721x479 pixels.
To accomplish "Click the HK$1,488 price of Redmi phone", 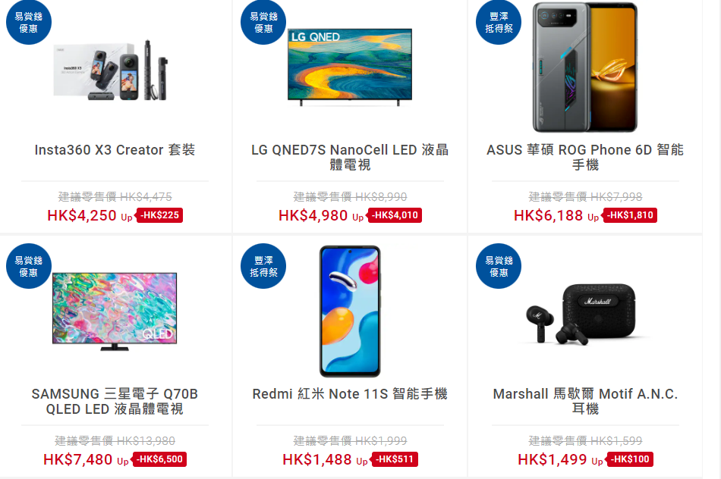I will (316, 459).
